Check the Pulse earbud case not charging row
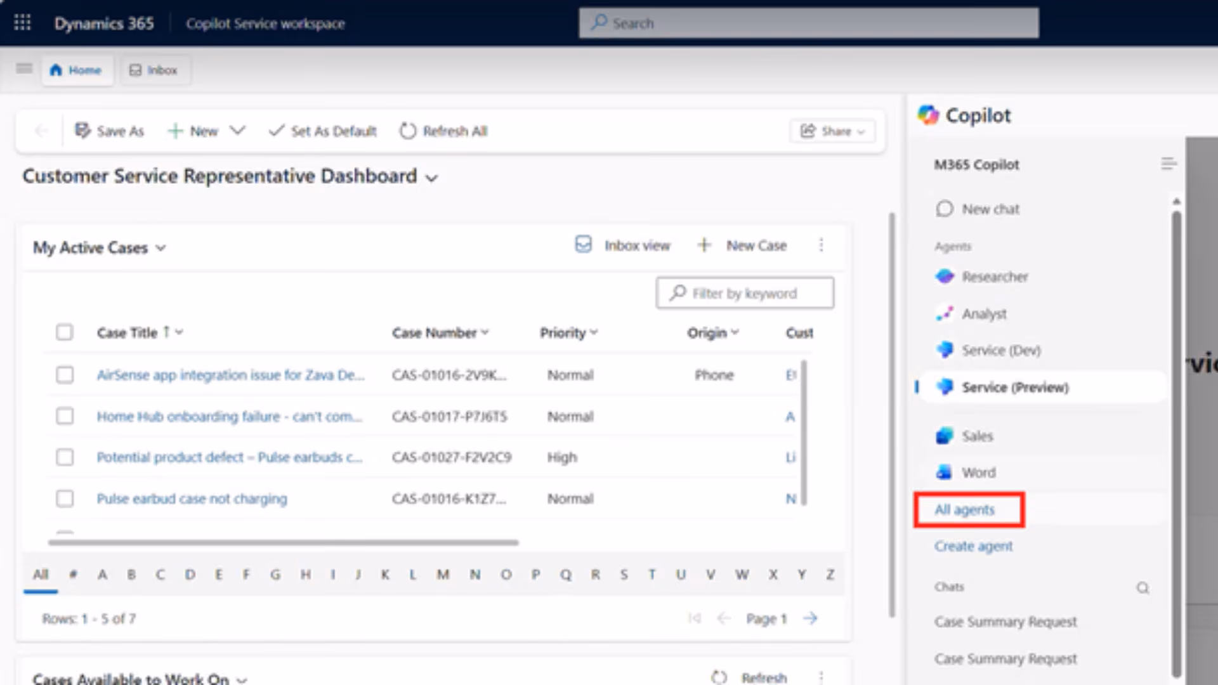The width and height of the screenshot is (1218, 685). [64, 499]
